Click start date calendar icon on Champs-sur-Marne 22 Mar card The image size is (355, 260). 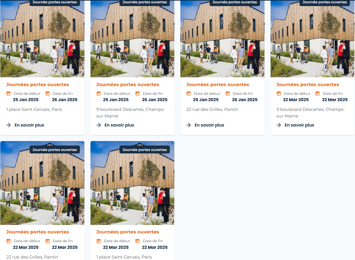pos(279,93)
